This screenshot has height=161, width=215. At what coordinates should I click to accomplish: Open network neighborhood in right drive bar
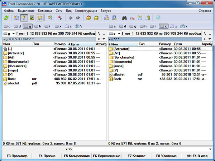(x=183, y=26)
